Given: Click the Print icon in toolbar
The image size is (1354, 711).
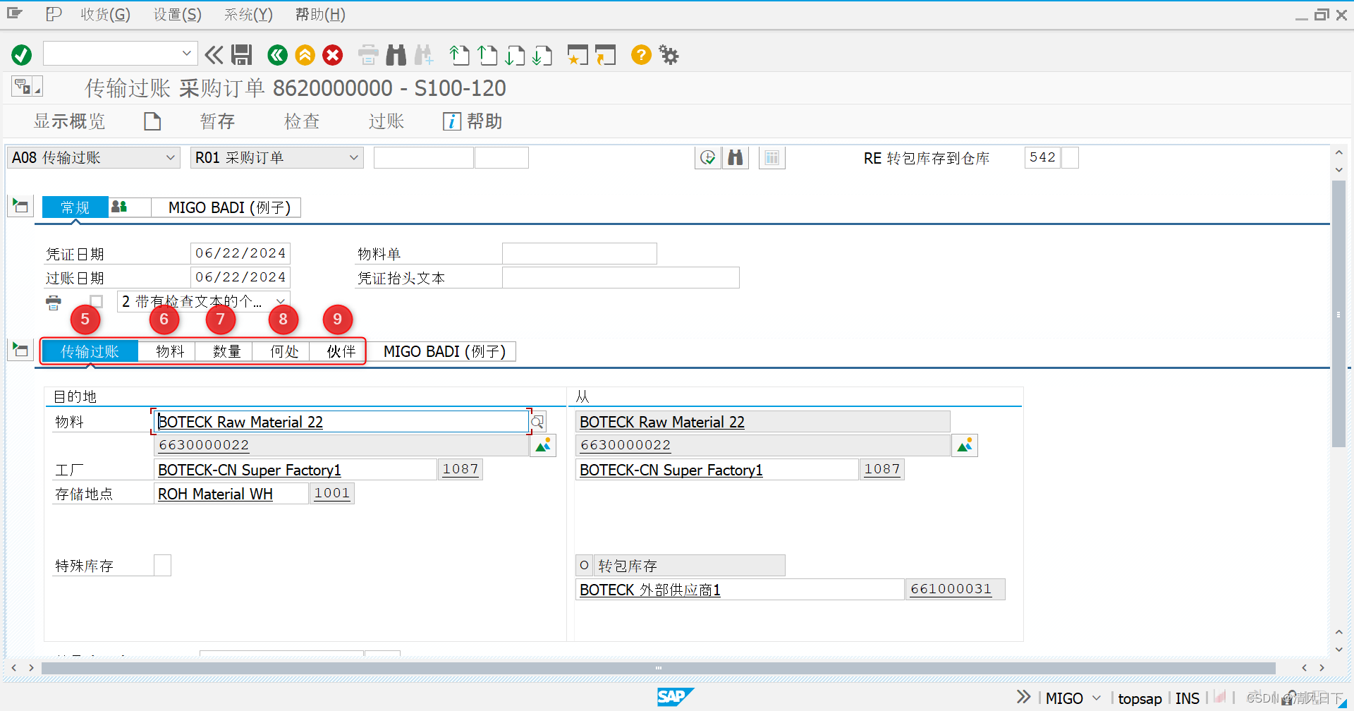Looking at the screenshot, I should 368,55.
